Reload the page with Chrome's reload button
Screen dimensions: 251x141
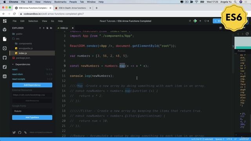tap(15, 14)
